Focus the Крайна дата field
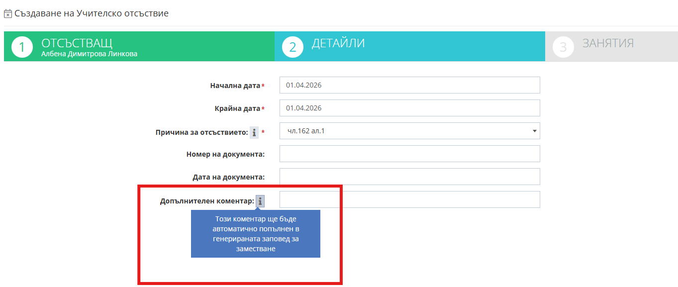This screenshot has height=287, width=678. [x=409, y=108]
